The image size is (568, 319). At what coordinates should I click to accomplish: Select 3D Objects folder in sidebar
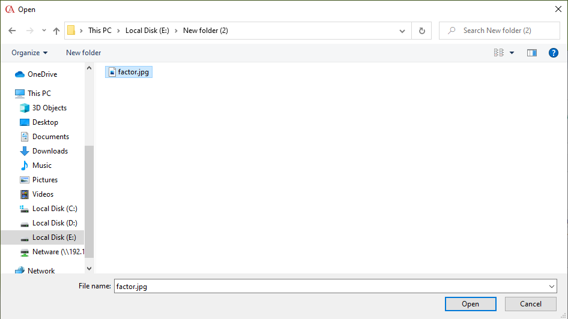pos(49,108)
